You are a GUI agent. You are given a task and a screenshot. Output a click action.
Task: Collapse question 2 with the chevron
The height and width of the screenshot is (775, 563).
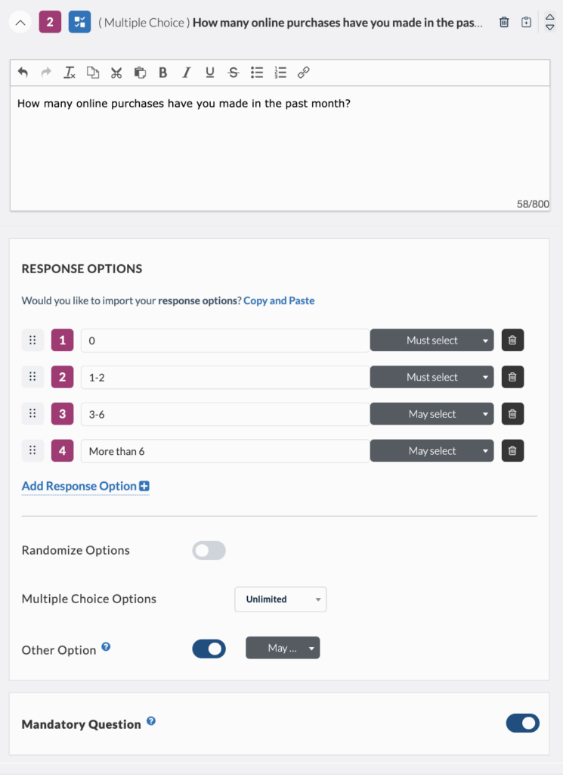(x=20, y=23)
